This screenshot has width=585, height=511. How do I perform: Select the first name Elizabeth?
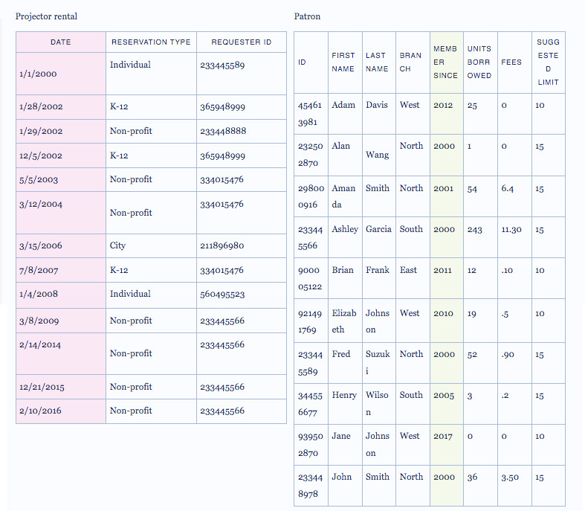[344, 321]
